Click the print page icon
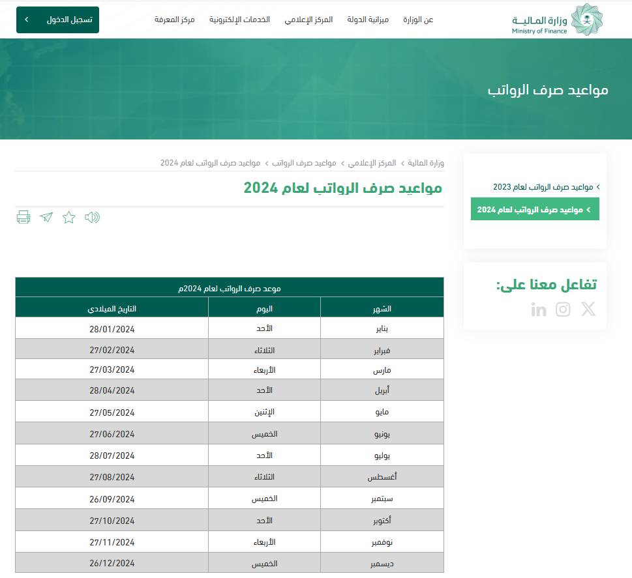The width and height of the screenshot is (632, 578). click(x=23, y=218)
